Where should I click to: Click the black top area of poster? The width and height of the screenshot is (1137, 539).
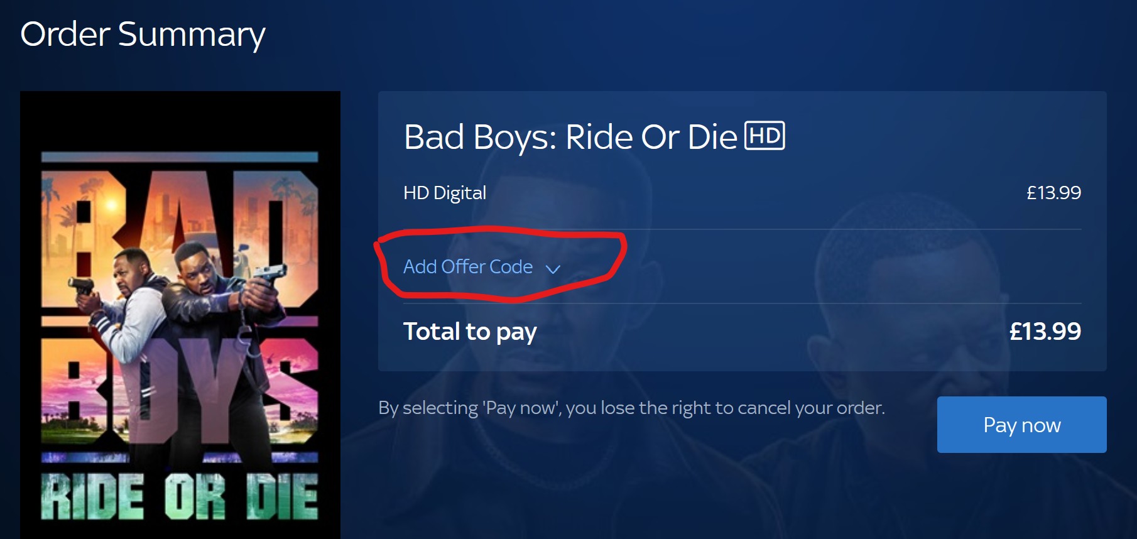pyautogui.click(x=180, y=121)
